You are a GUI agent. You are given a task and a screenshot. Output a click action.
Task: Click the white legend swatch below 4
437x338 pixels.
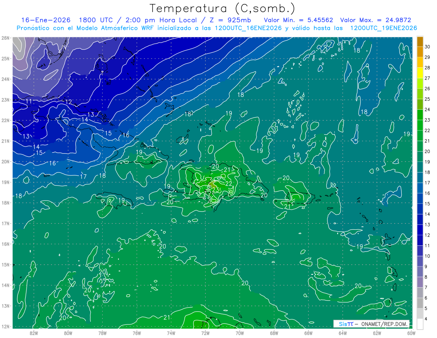point(420,324)
